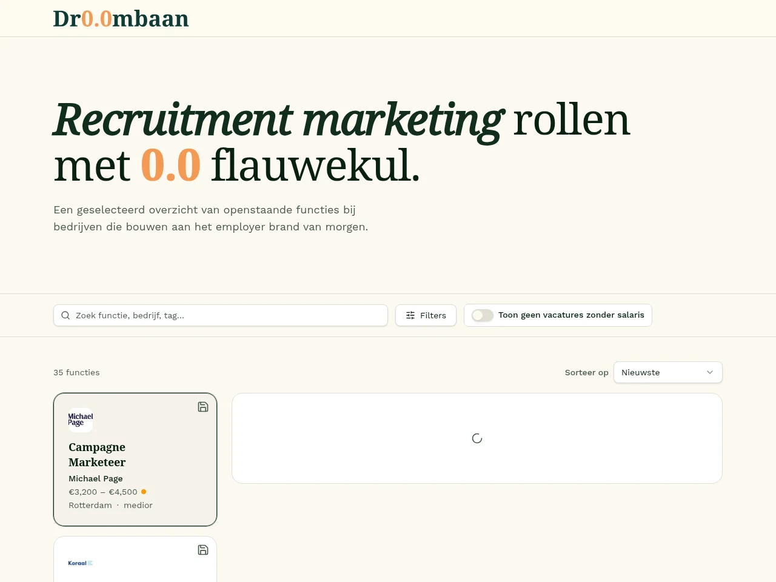Save the Koraal vacancy with the bookmark icon
Screen dimensions: 776x582
pos(203,550)
